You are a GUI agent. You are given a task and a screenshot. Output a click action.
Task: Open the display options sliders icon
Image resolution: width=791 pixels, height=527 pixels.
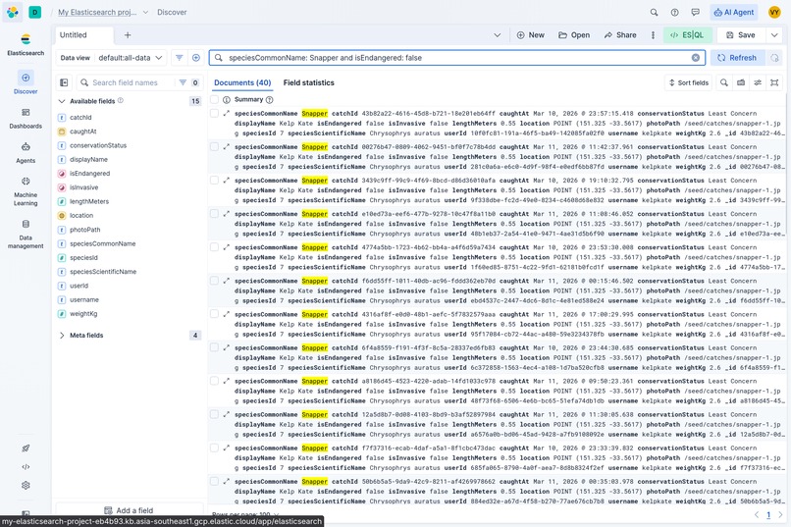pyautogui.click(x=758, y=82)
